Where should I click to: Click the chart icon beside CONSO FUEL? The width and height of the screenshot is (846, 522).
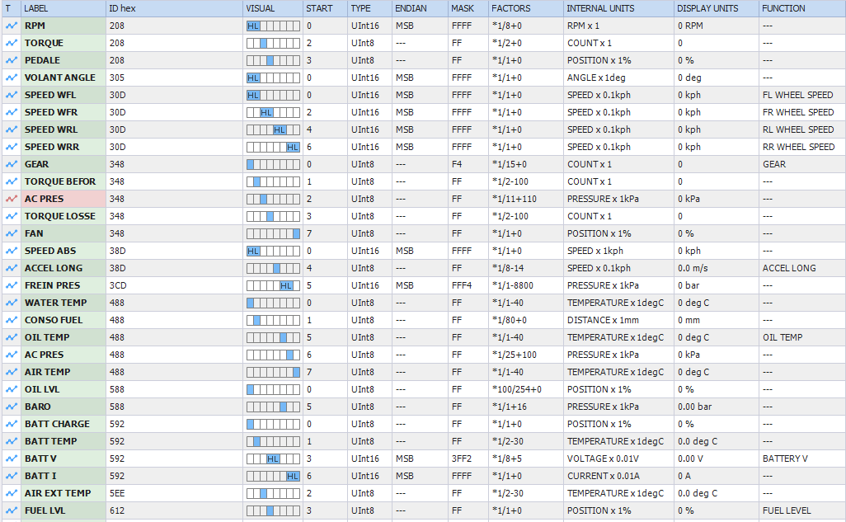[12, 320]
